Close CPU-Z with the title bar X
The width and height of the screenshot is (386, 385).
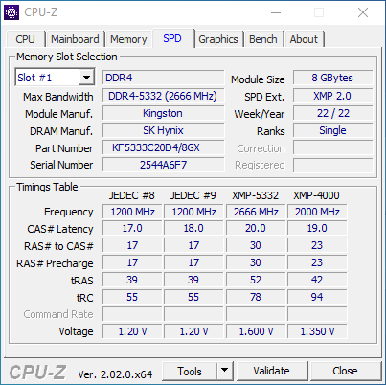coord(363,12)
